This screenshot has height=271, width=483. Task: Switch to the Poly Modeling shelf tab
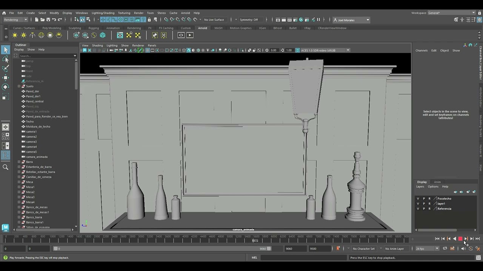point(52,28)
